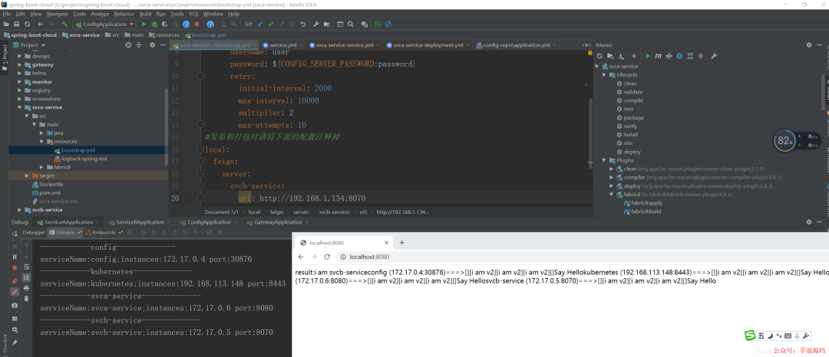This screenshot has width=829, height=357.
Task: Open a new browser tab with plus button
Action: (401, 243)
